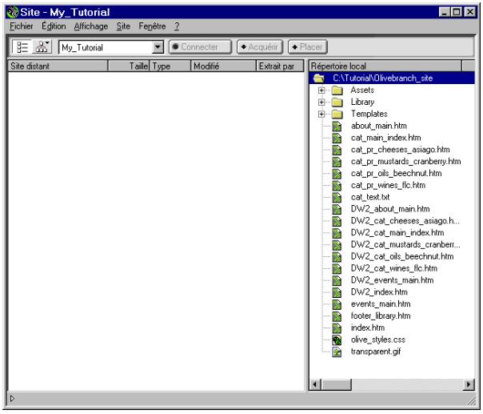Click the Type column header

click(x=170, y=66)
